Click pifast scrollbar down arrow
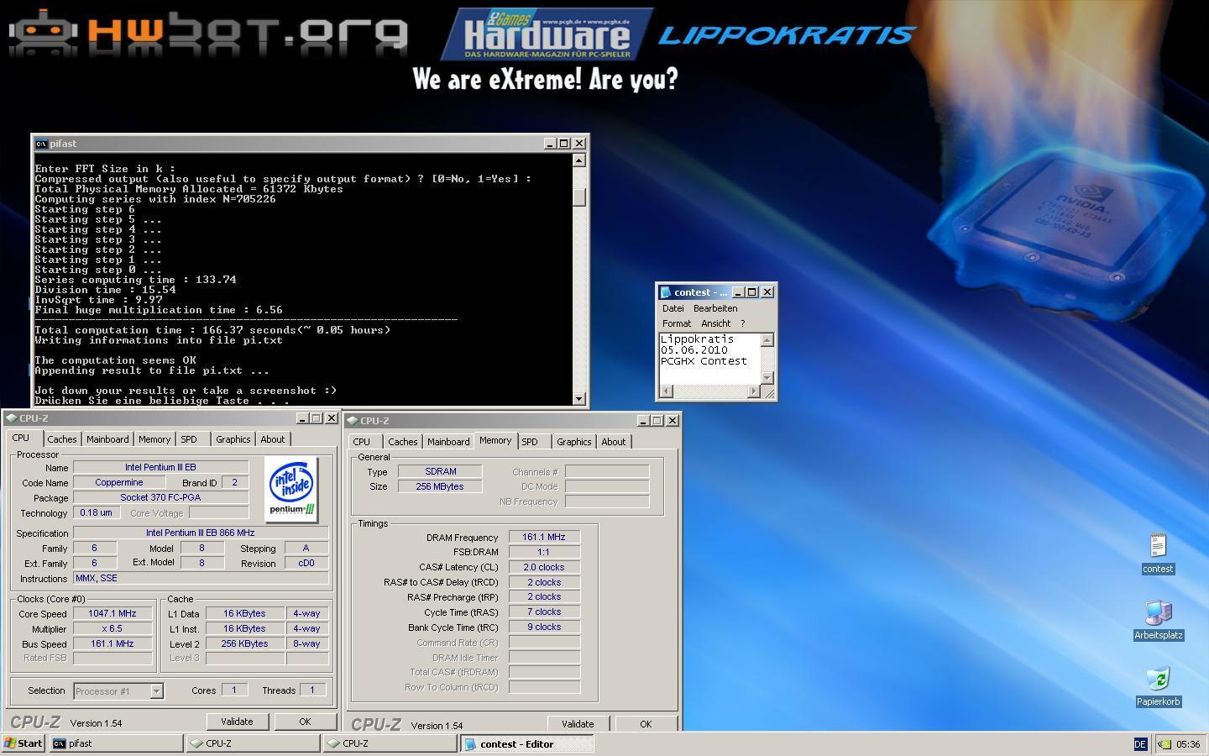The height and width of the screenshot is (756, 1209). point(579,398)
